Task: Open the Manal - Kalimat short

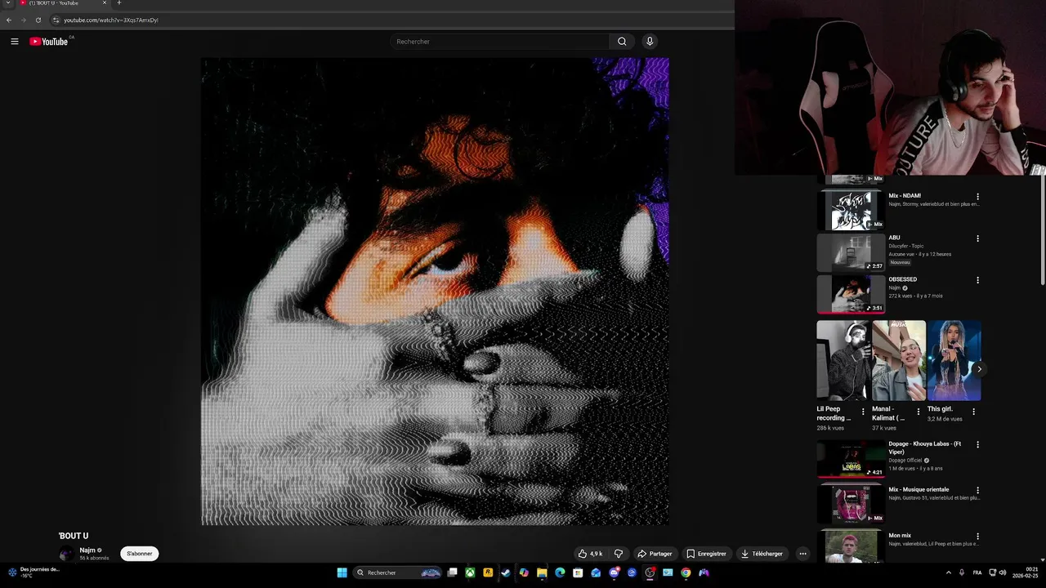Action: pyautogui.click(x=899, y=361)
